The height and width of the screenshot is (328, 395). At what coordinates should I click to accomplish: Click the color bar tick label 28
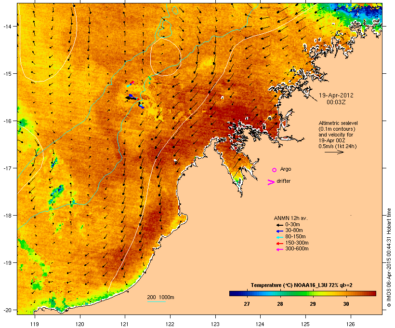pyautogui.click(x=280, y=304)
